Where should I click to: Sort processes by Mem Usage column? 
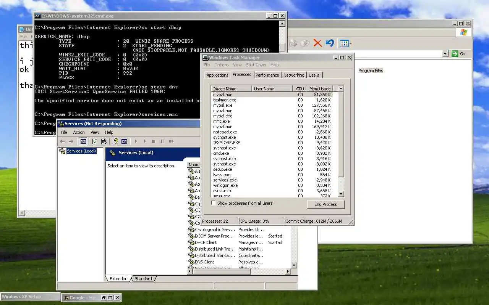click(320, 89)
